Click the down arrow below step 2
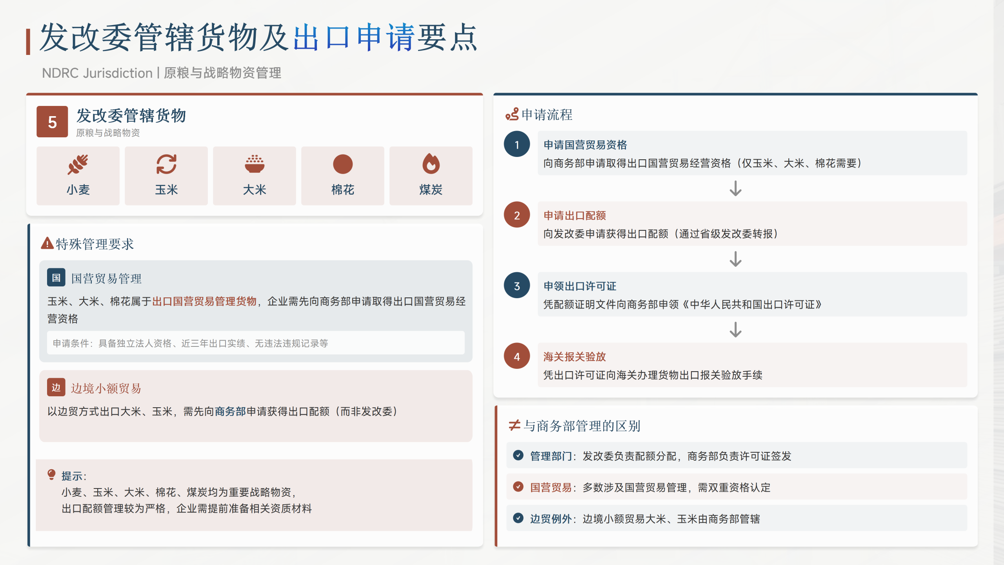 click(735, 259)
